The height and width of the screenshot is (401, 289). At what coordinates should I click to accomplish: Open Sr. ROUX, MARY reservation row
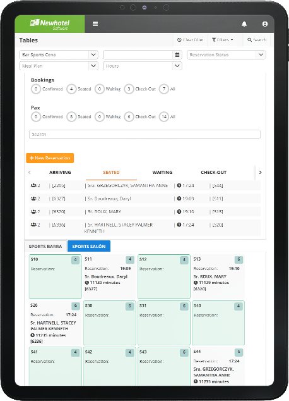point(144,212)
